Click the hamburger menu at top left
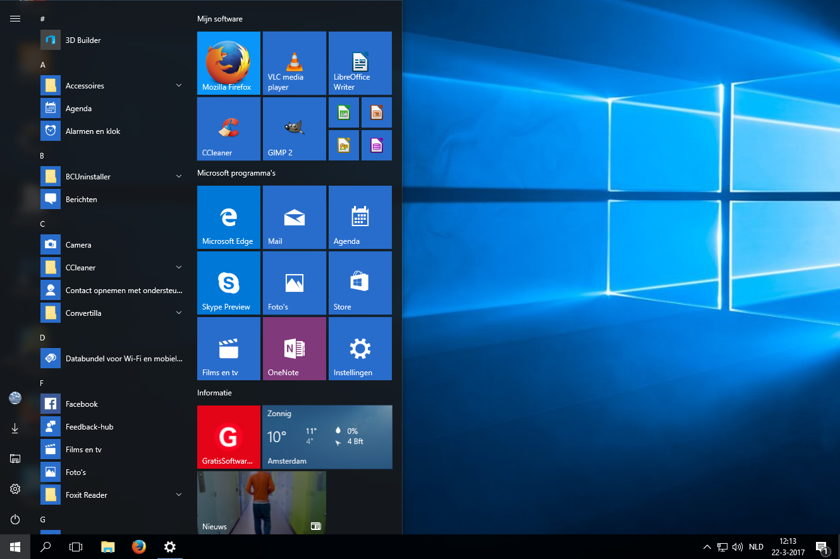This screenshot has height=559, width=840. pyautogui.click(x=15, y=19)
